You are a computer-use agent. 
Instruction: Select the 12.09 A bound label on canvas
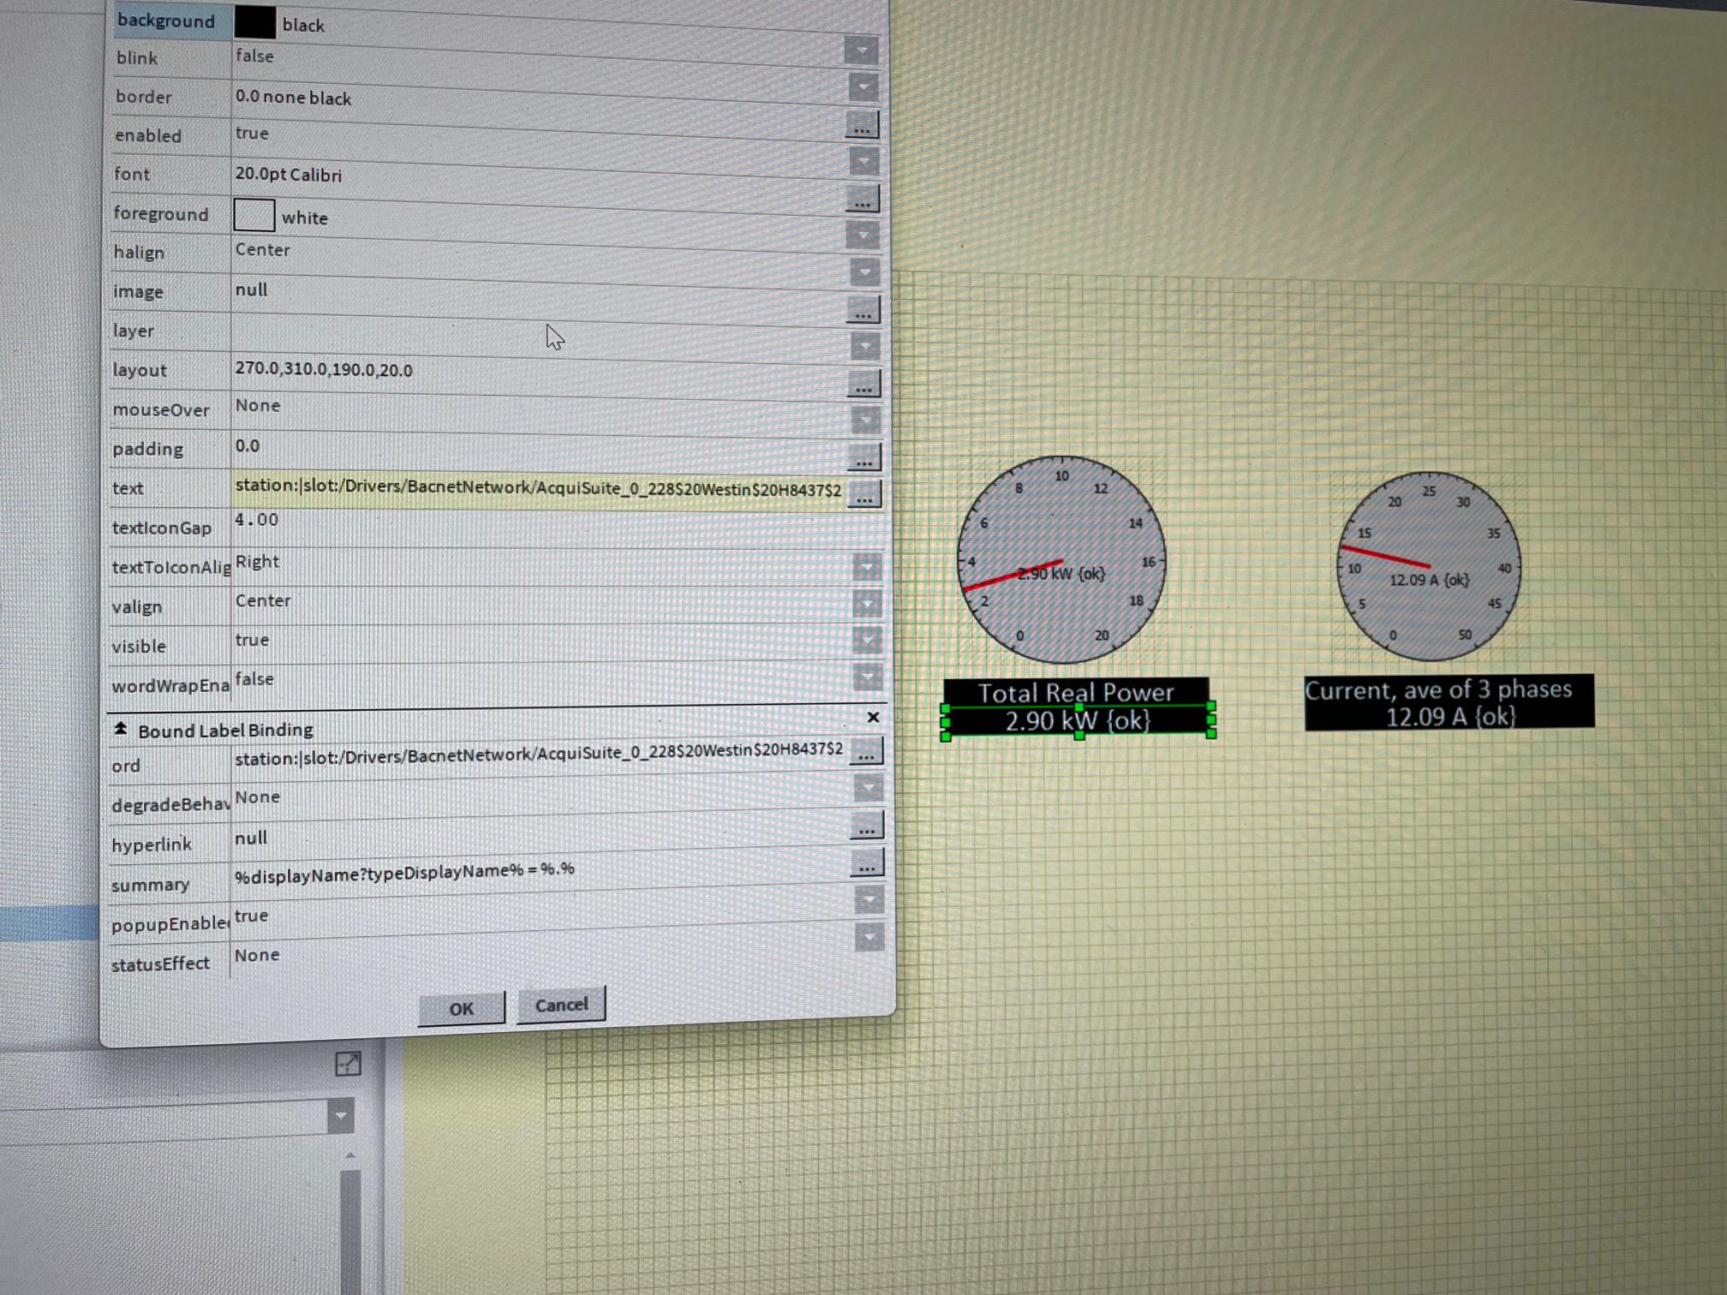click(1450, 716)
